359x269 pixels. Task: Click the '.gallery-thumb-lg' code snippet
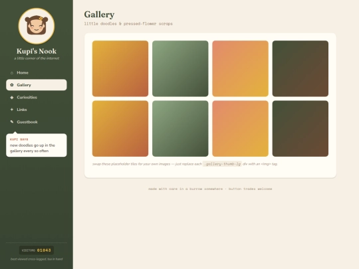tap(222, 164)
